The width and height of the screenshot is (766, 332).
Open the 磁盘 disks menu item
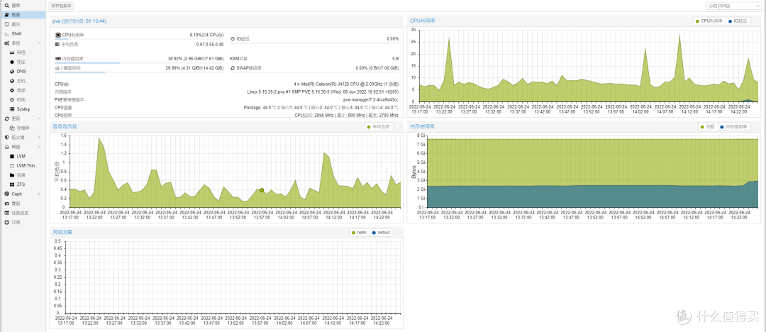(x=23, y=147)
